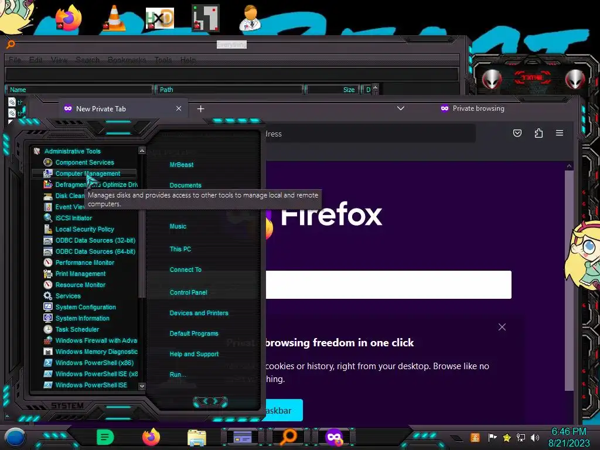Sort Everything results by Size column

coord(332,90)
